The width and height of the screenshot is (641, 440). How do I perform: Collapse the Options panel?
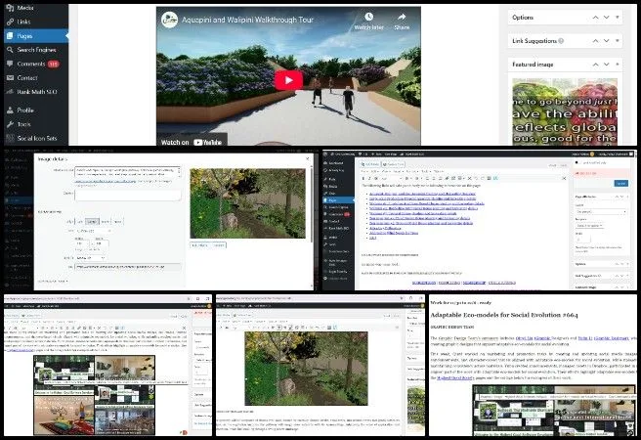tap(618, 18)
